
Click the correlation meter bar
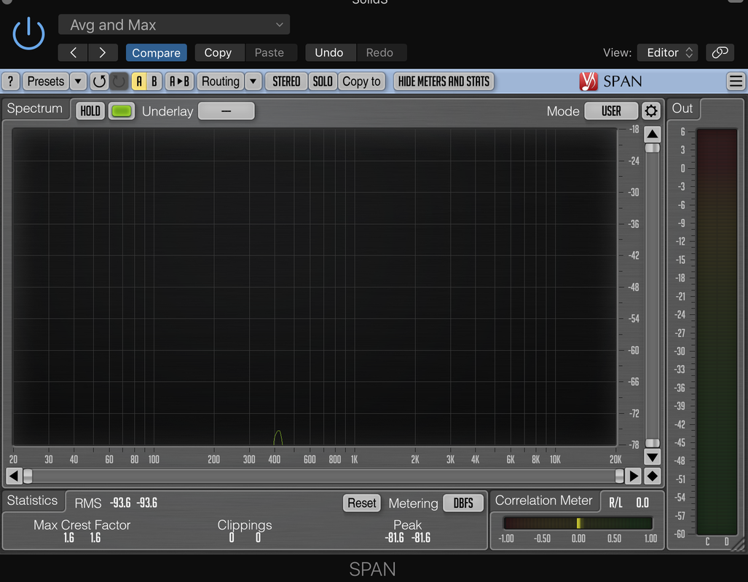point(578,523)
